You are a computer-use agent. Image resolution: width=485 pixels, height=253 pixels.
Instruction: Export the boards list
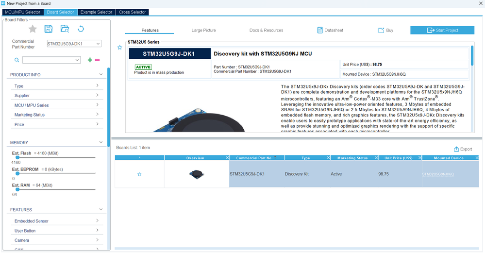[x=463, y=149]
